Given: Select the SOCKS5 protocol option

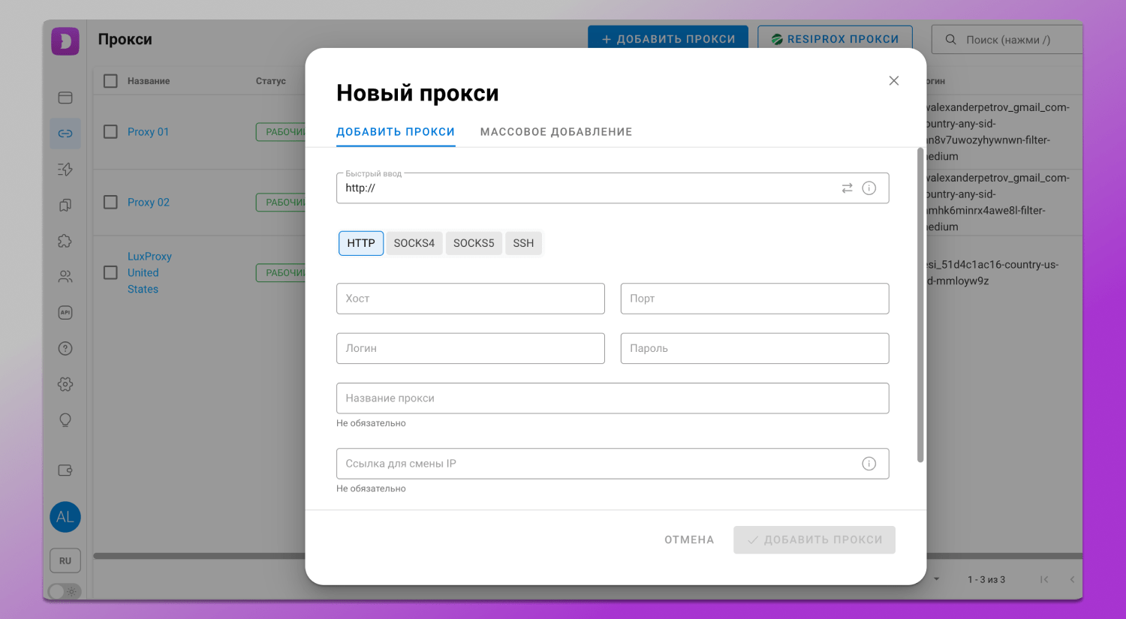Looking at the screenshot, I should 474,242.
